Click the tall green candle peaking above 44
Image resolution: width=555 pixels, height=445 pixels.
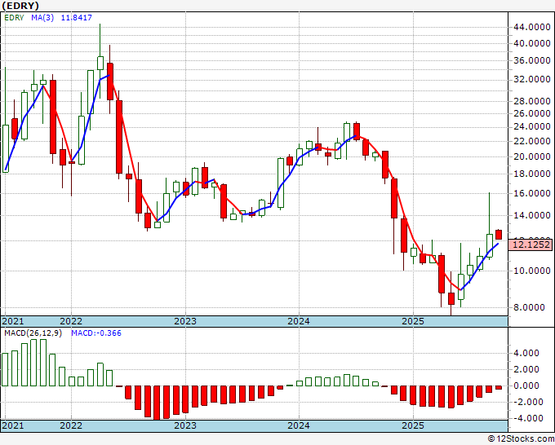(100, 63)
